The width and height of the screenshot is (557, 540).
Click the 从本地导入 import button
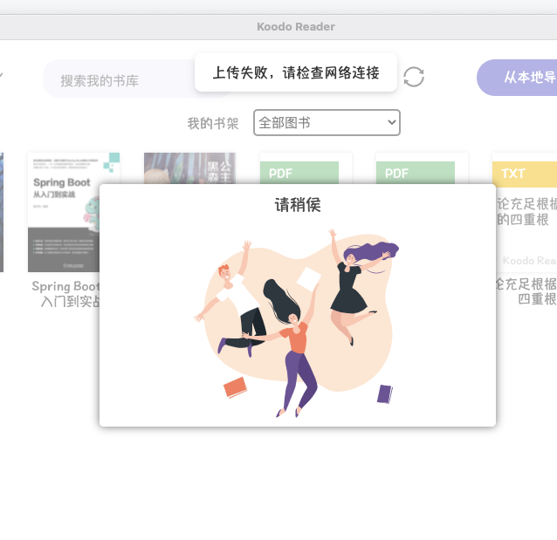coord(517,78)
